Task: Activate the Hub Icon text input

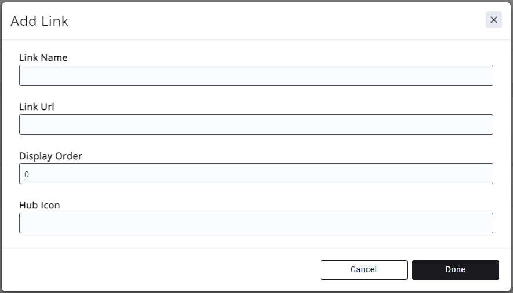Action: tap(256, 223)
